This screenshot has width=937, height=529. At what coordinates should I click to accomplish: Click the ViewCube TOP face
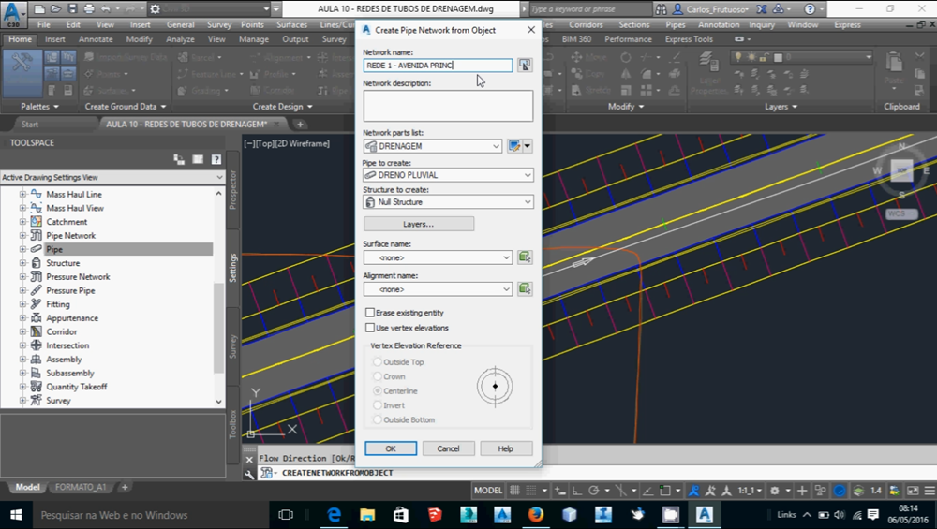[x=901, y=170]
